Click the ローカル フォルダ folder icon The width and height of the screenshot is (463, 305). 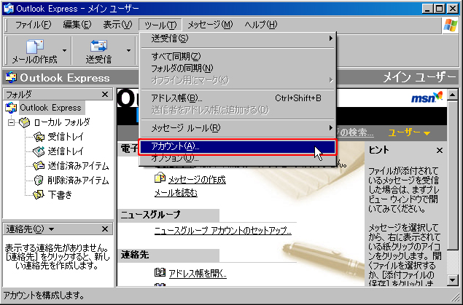click(25, 122)
